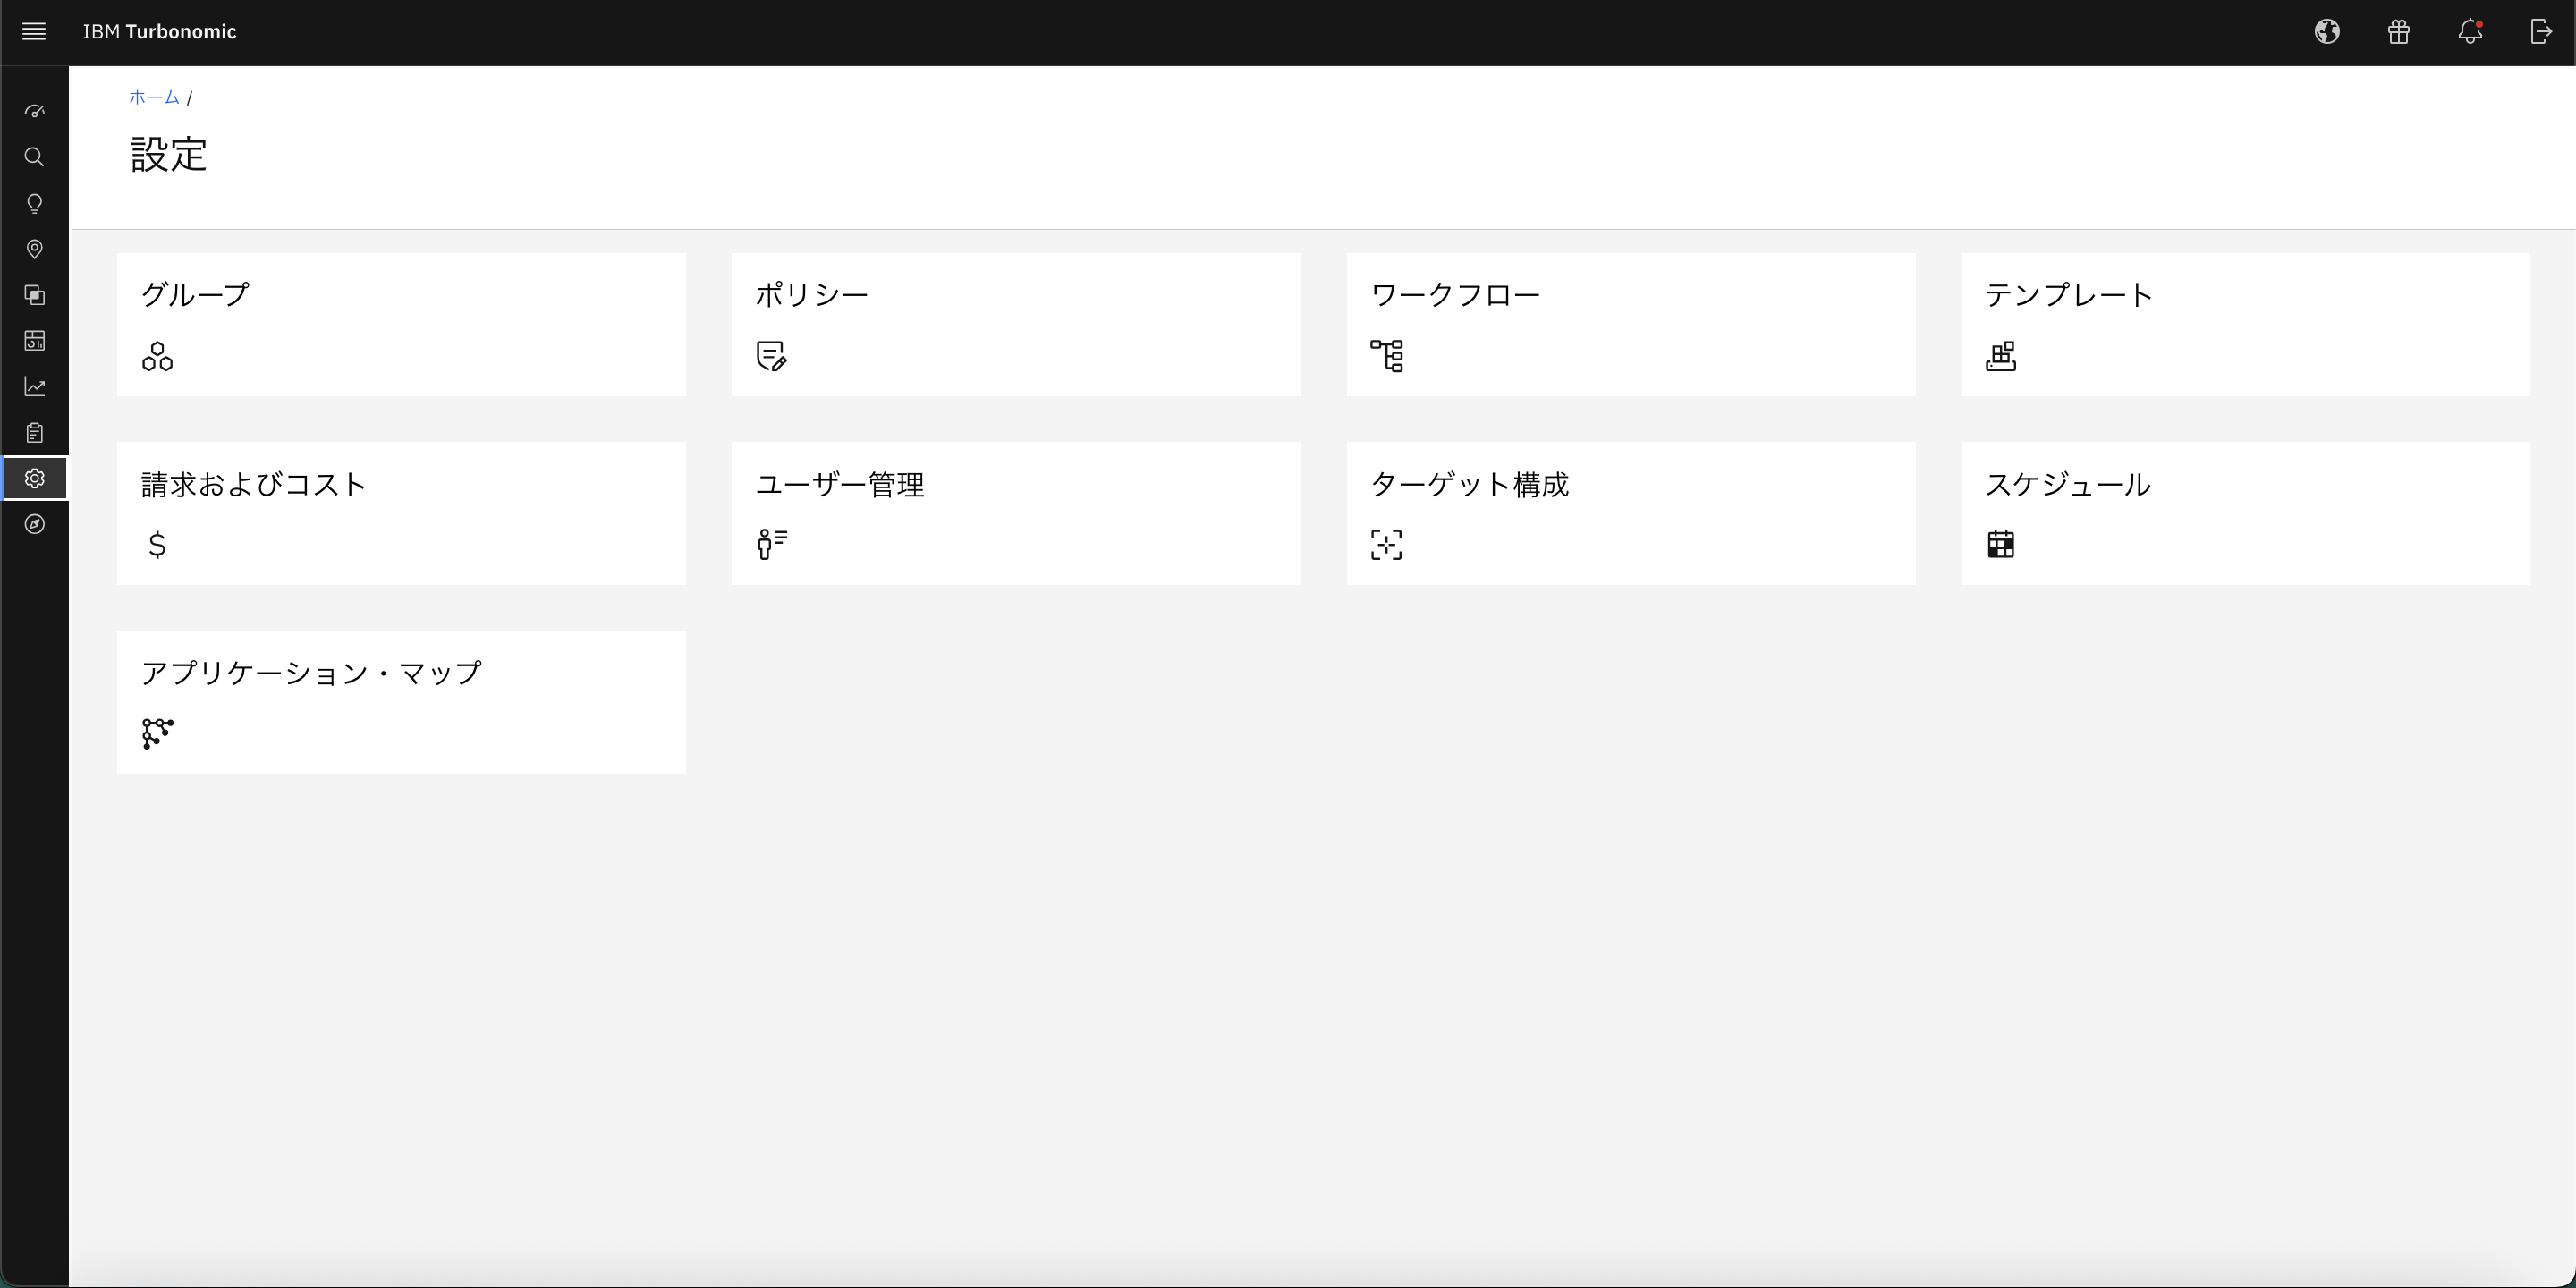The image size is (2576, 1288).
Task: Open the gift what's-new icon
Action: [2398, 32]
